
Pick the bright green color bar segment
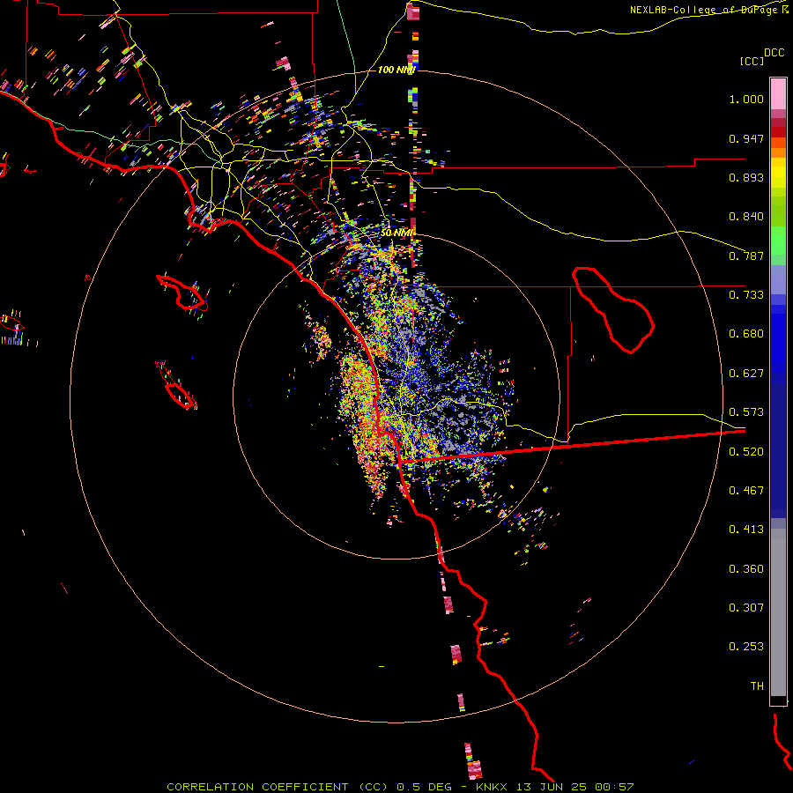click(778, 241)
